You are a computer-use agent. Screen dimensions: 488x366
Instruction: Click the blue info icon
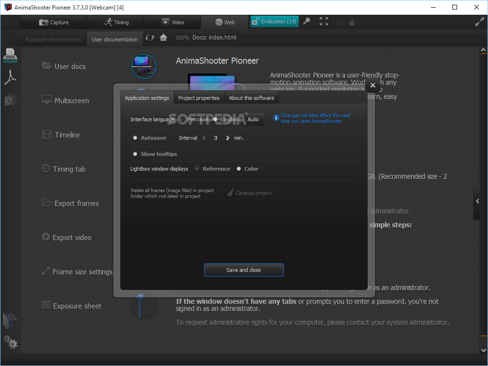pos(276,117)
